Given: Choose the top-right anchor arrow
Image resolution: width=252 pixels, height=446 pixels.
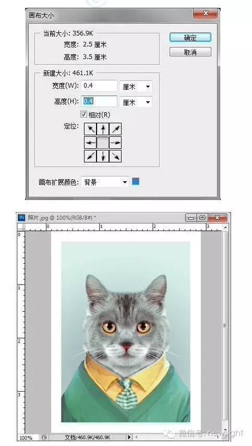Looking at the screenshot, I should [115, 129].
